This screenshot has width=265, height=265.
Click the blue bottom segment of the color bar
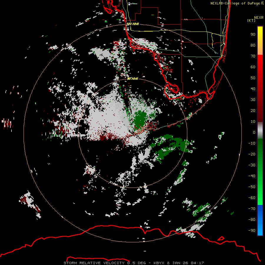tap(260, 220)
